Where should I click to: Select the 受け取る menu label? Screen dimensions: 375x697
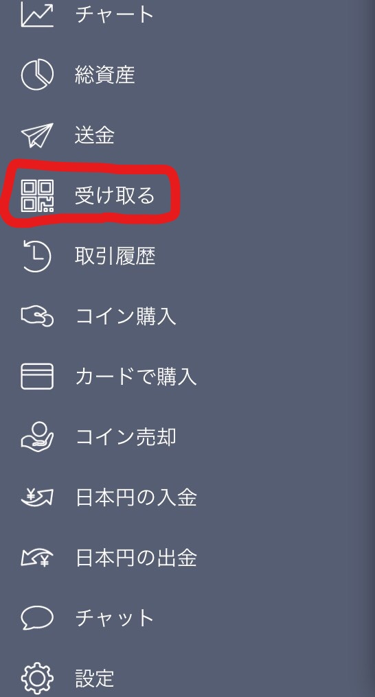pyautogui.click(x=115, y=196)
